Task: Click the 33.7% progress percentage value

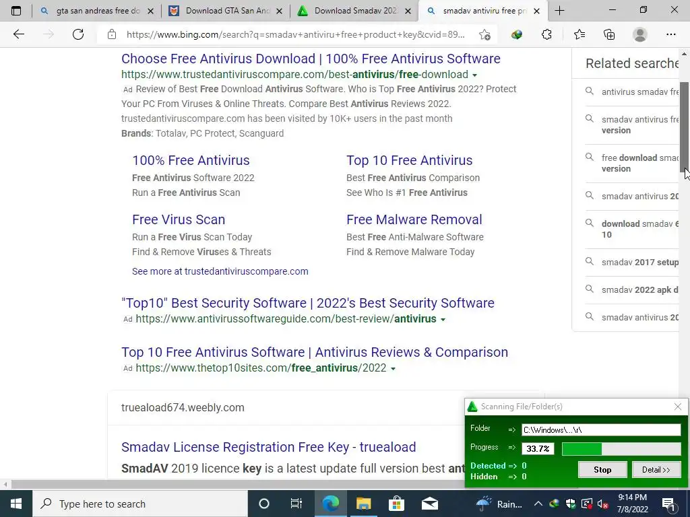Action: 538,448
